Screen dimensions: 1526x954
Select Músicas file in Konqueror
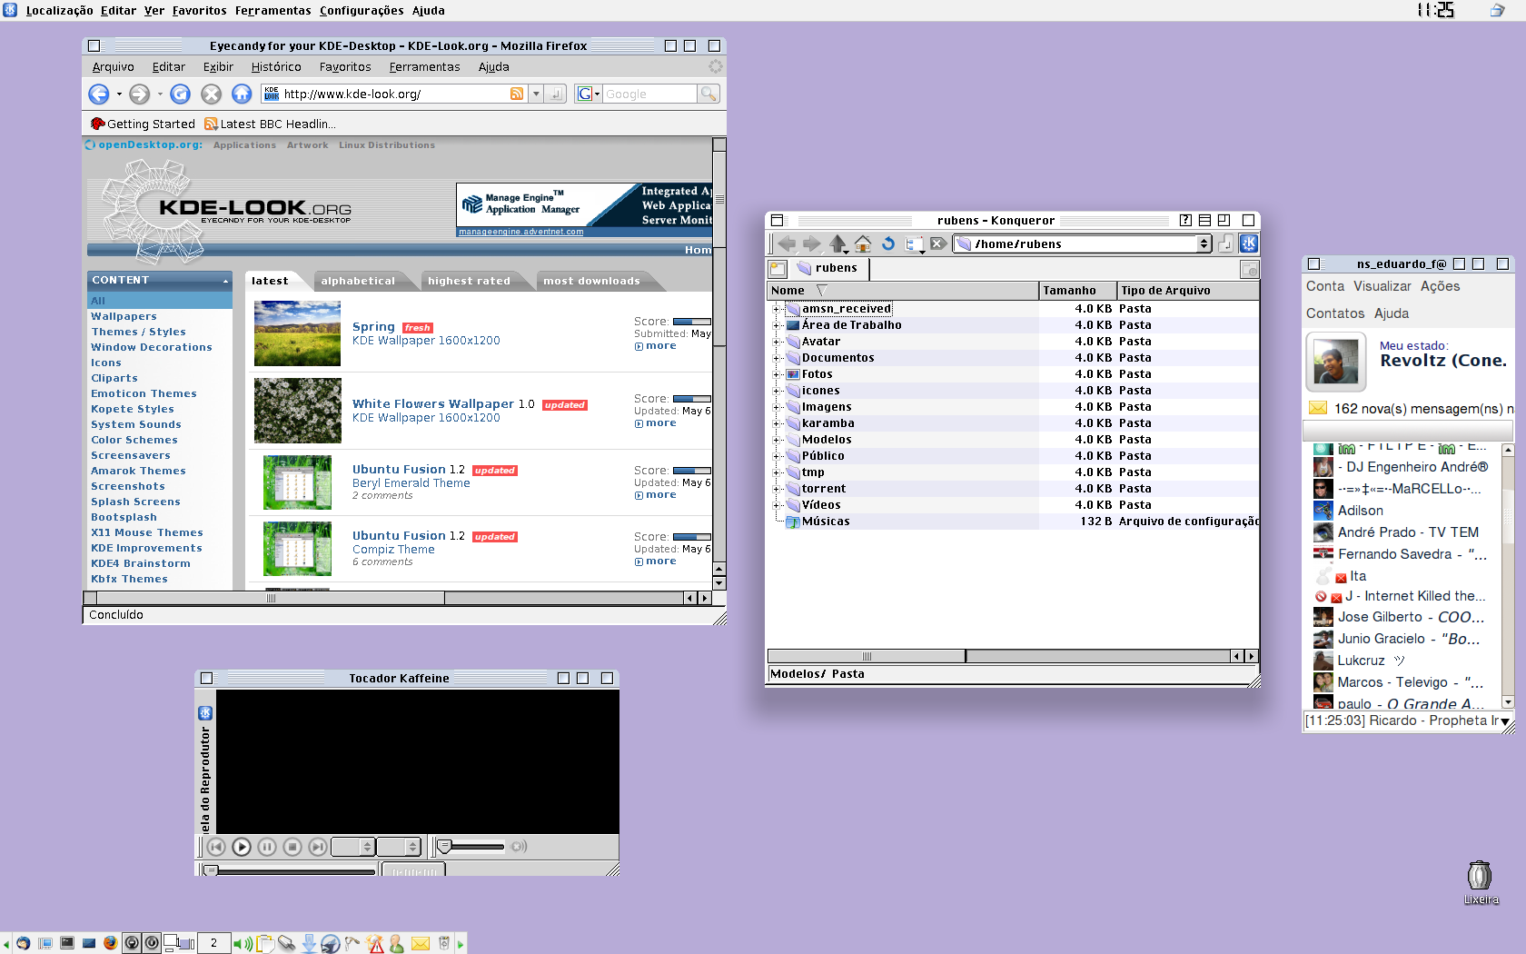pos(826,522)
